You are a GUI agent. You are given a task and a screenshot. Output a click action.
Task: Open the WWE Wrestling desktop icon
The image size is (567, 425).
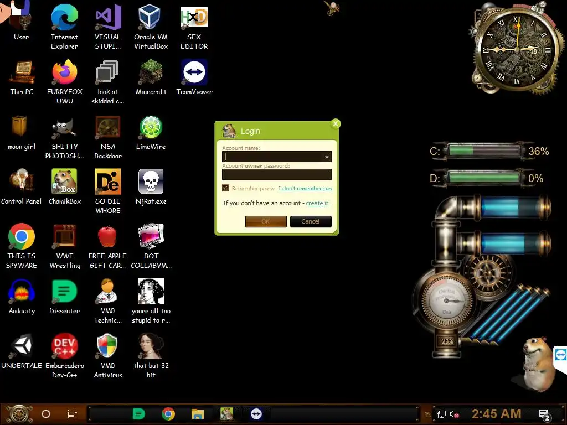coord(64,246)
